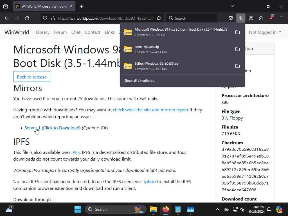This screenshot has height=216, width=288.
Task: Show 86Box-Windows-32-b5839.zip in folder
Action: click(237, 66)
